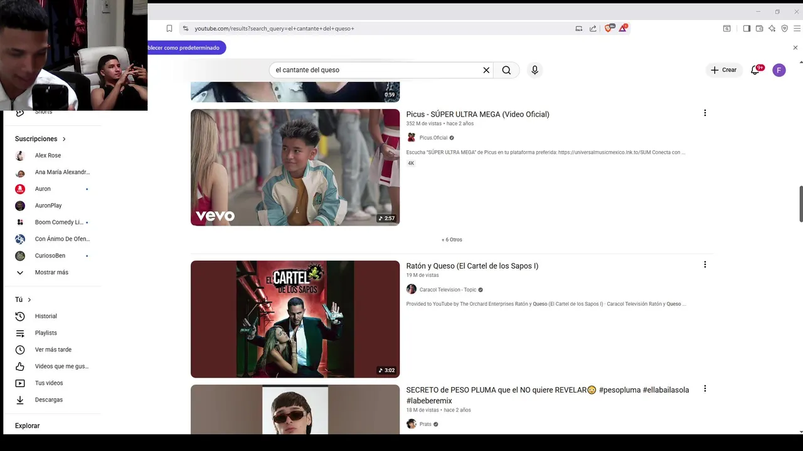Viewport: 803px width, 451px height.
Task: Click the Explorar section heading
Action: [x=28, y=426]
